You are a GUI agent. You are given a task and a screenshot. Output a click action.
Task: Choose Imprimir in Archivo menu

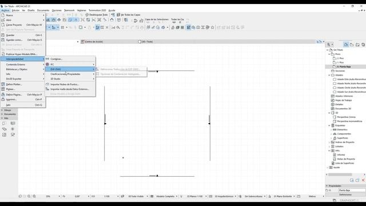coord(23,100)
